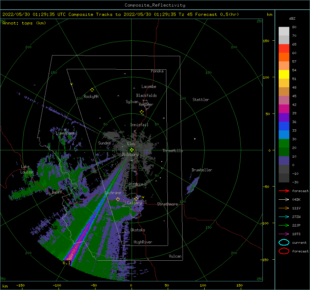Click the Olds label

coord(131,144)
